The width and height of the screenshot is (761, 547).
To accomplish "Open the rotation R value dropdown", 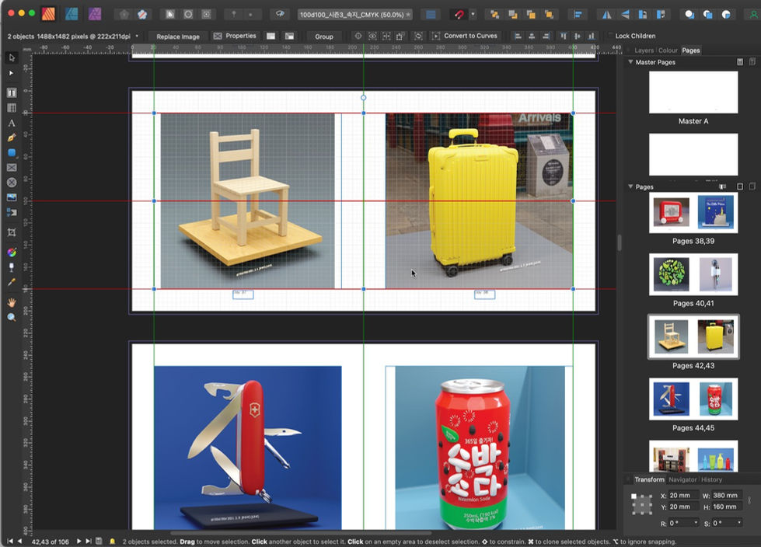I will [696, 523].
